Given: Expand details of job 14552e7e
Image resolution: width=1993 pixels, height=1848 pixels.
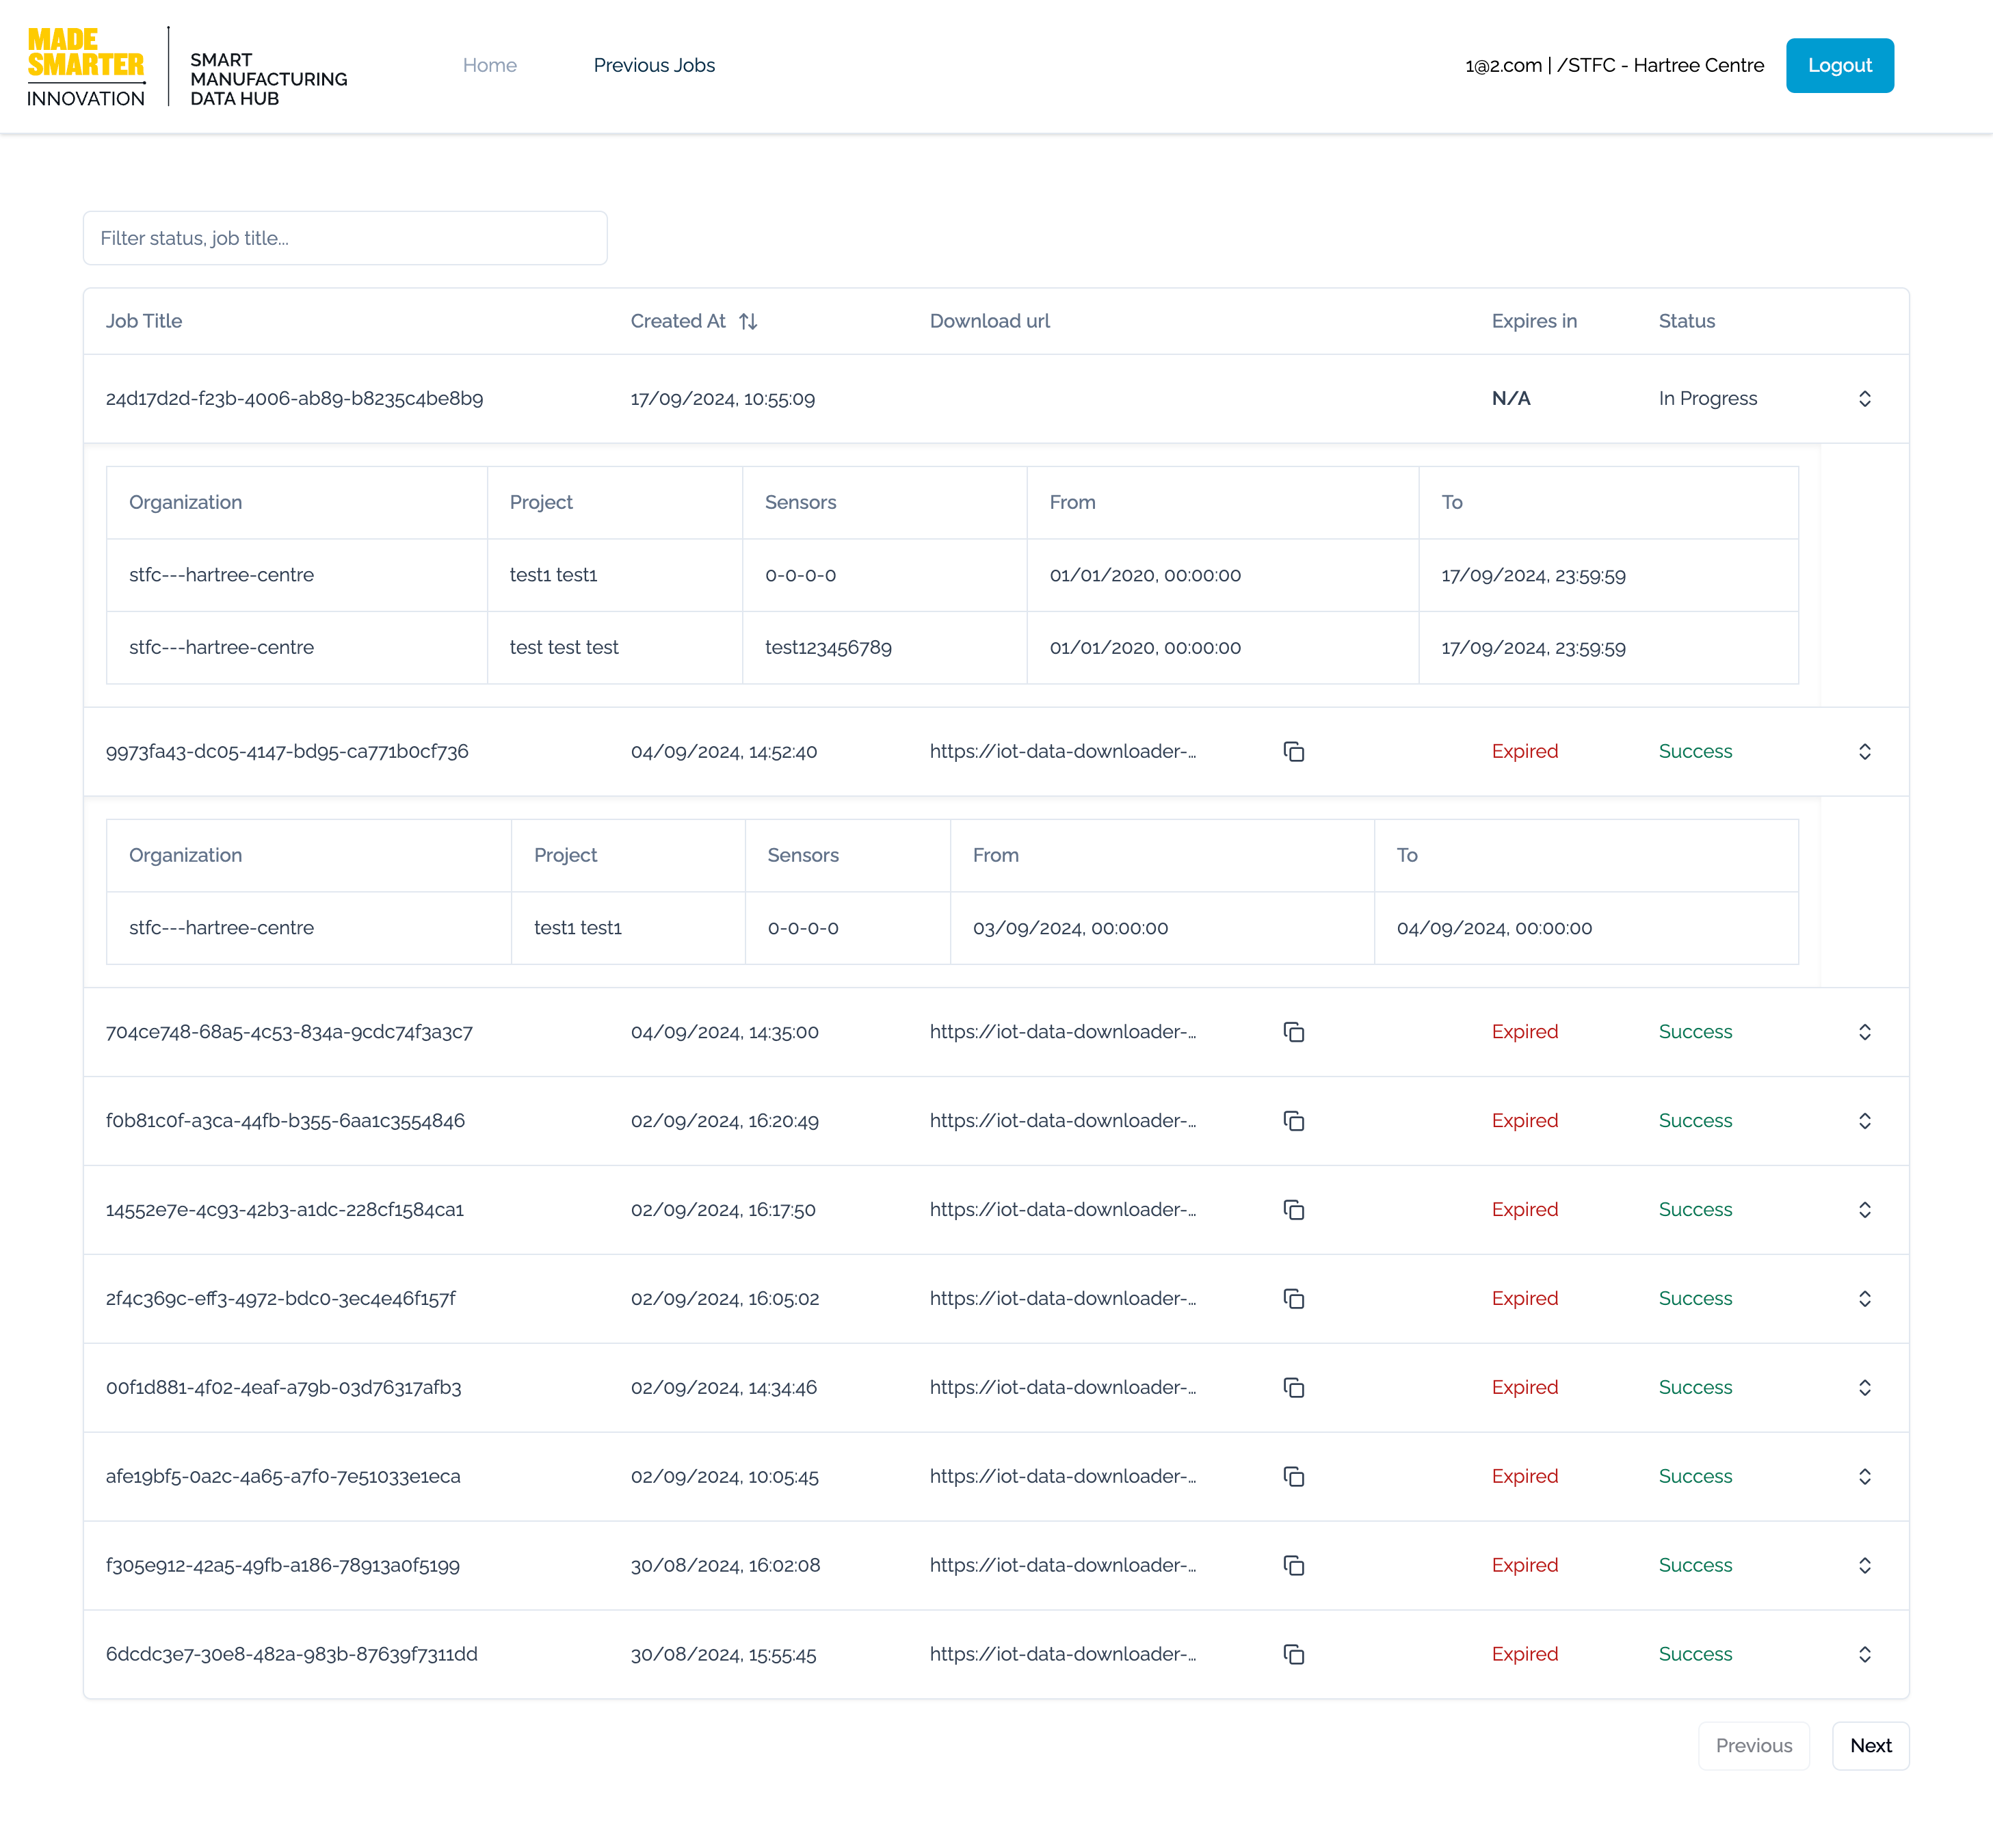Looking at the screenshot, I should pos(1864,1210).
